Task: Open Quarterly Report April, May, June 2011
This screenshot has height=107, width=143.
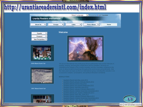Action: pyautogui.click(x=76, y=95)
